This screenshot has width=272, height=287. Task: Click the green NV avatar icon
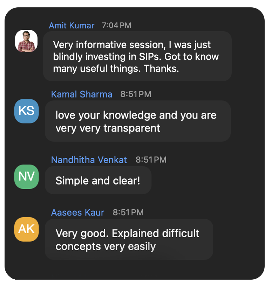point(27,176)
